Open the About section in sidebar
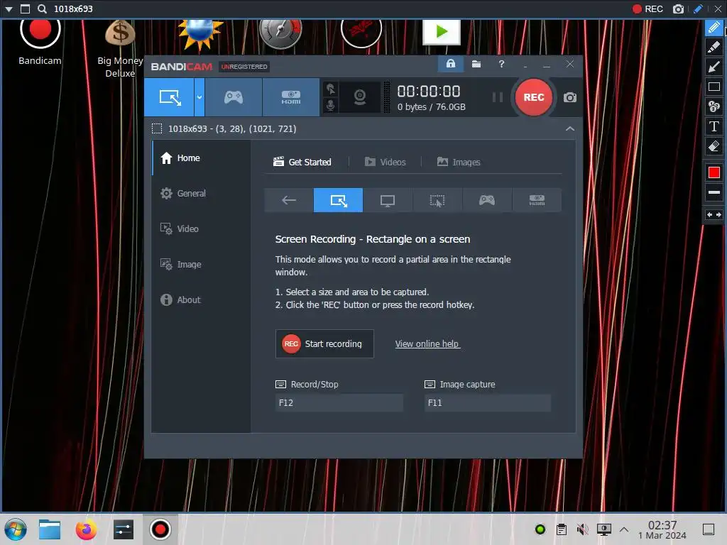727x545 pixels. coord(201,300)
